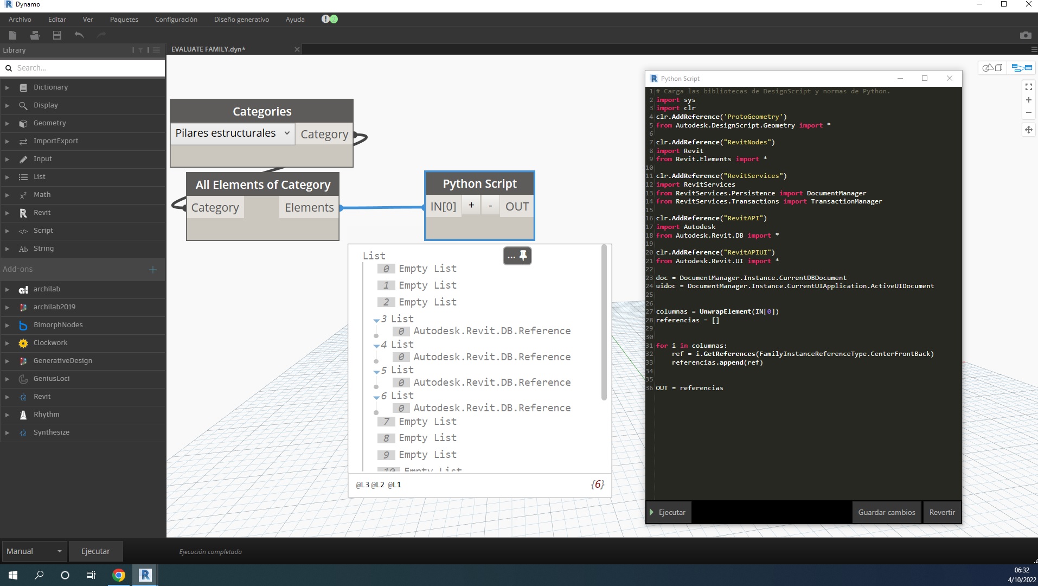Open the Ver menu
This screenshot has width=1038, height=586.
(88, 19)
